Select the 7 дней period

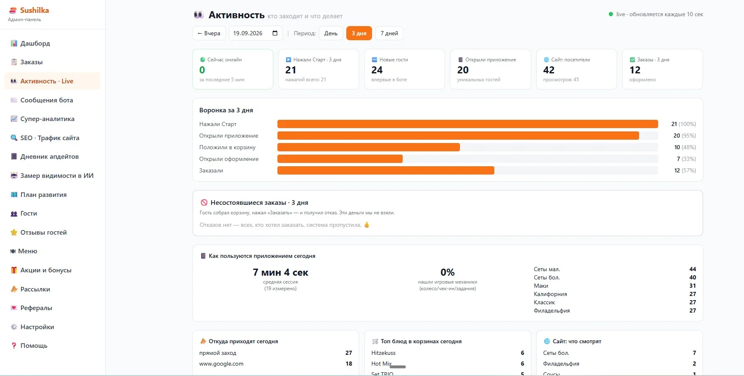click(x=389, y=33)
